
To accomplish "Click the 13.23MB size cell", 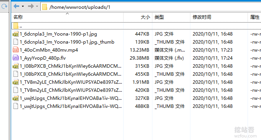I will pos(139,50).
